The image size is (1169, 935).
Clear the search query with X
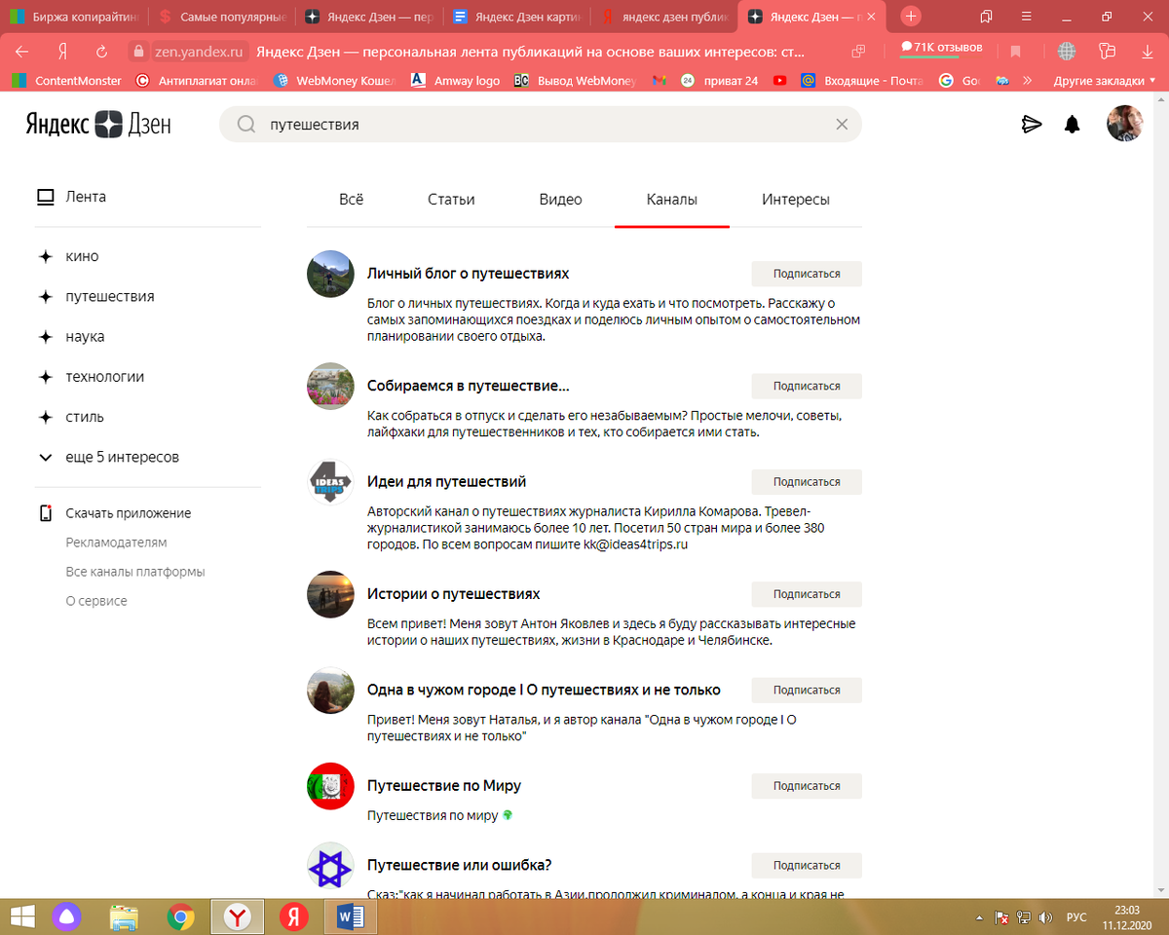tap(842, 124)
